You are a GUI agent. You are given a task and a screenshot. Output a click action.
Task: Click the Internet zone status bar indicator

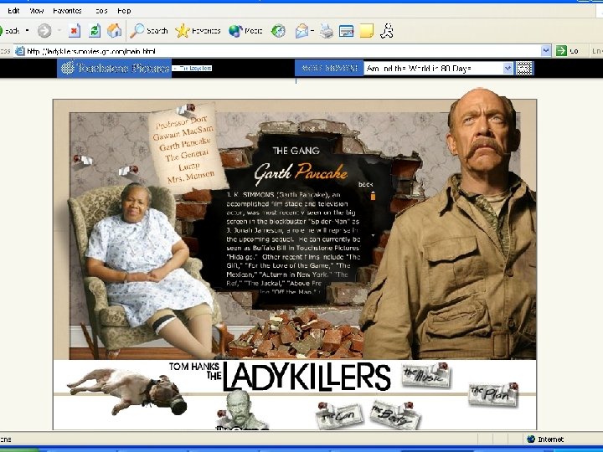[545, 439]
